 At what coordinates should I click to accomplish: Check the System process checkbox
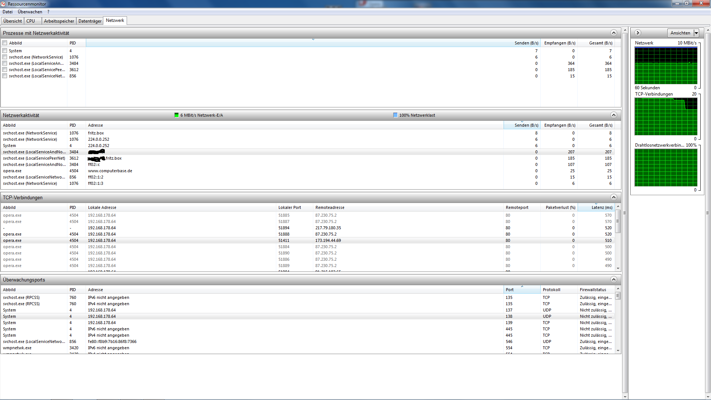click(x=5, y=51)
